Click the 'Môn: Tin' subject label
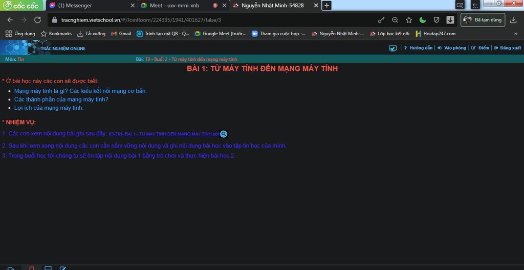The height and width of the screenshot is (270, 524). pos(14,59)
